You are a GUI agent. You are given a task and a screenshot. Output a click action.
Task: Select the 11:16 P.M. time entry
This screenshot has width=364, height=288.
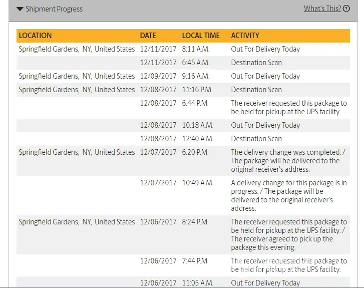coord(198,90)
